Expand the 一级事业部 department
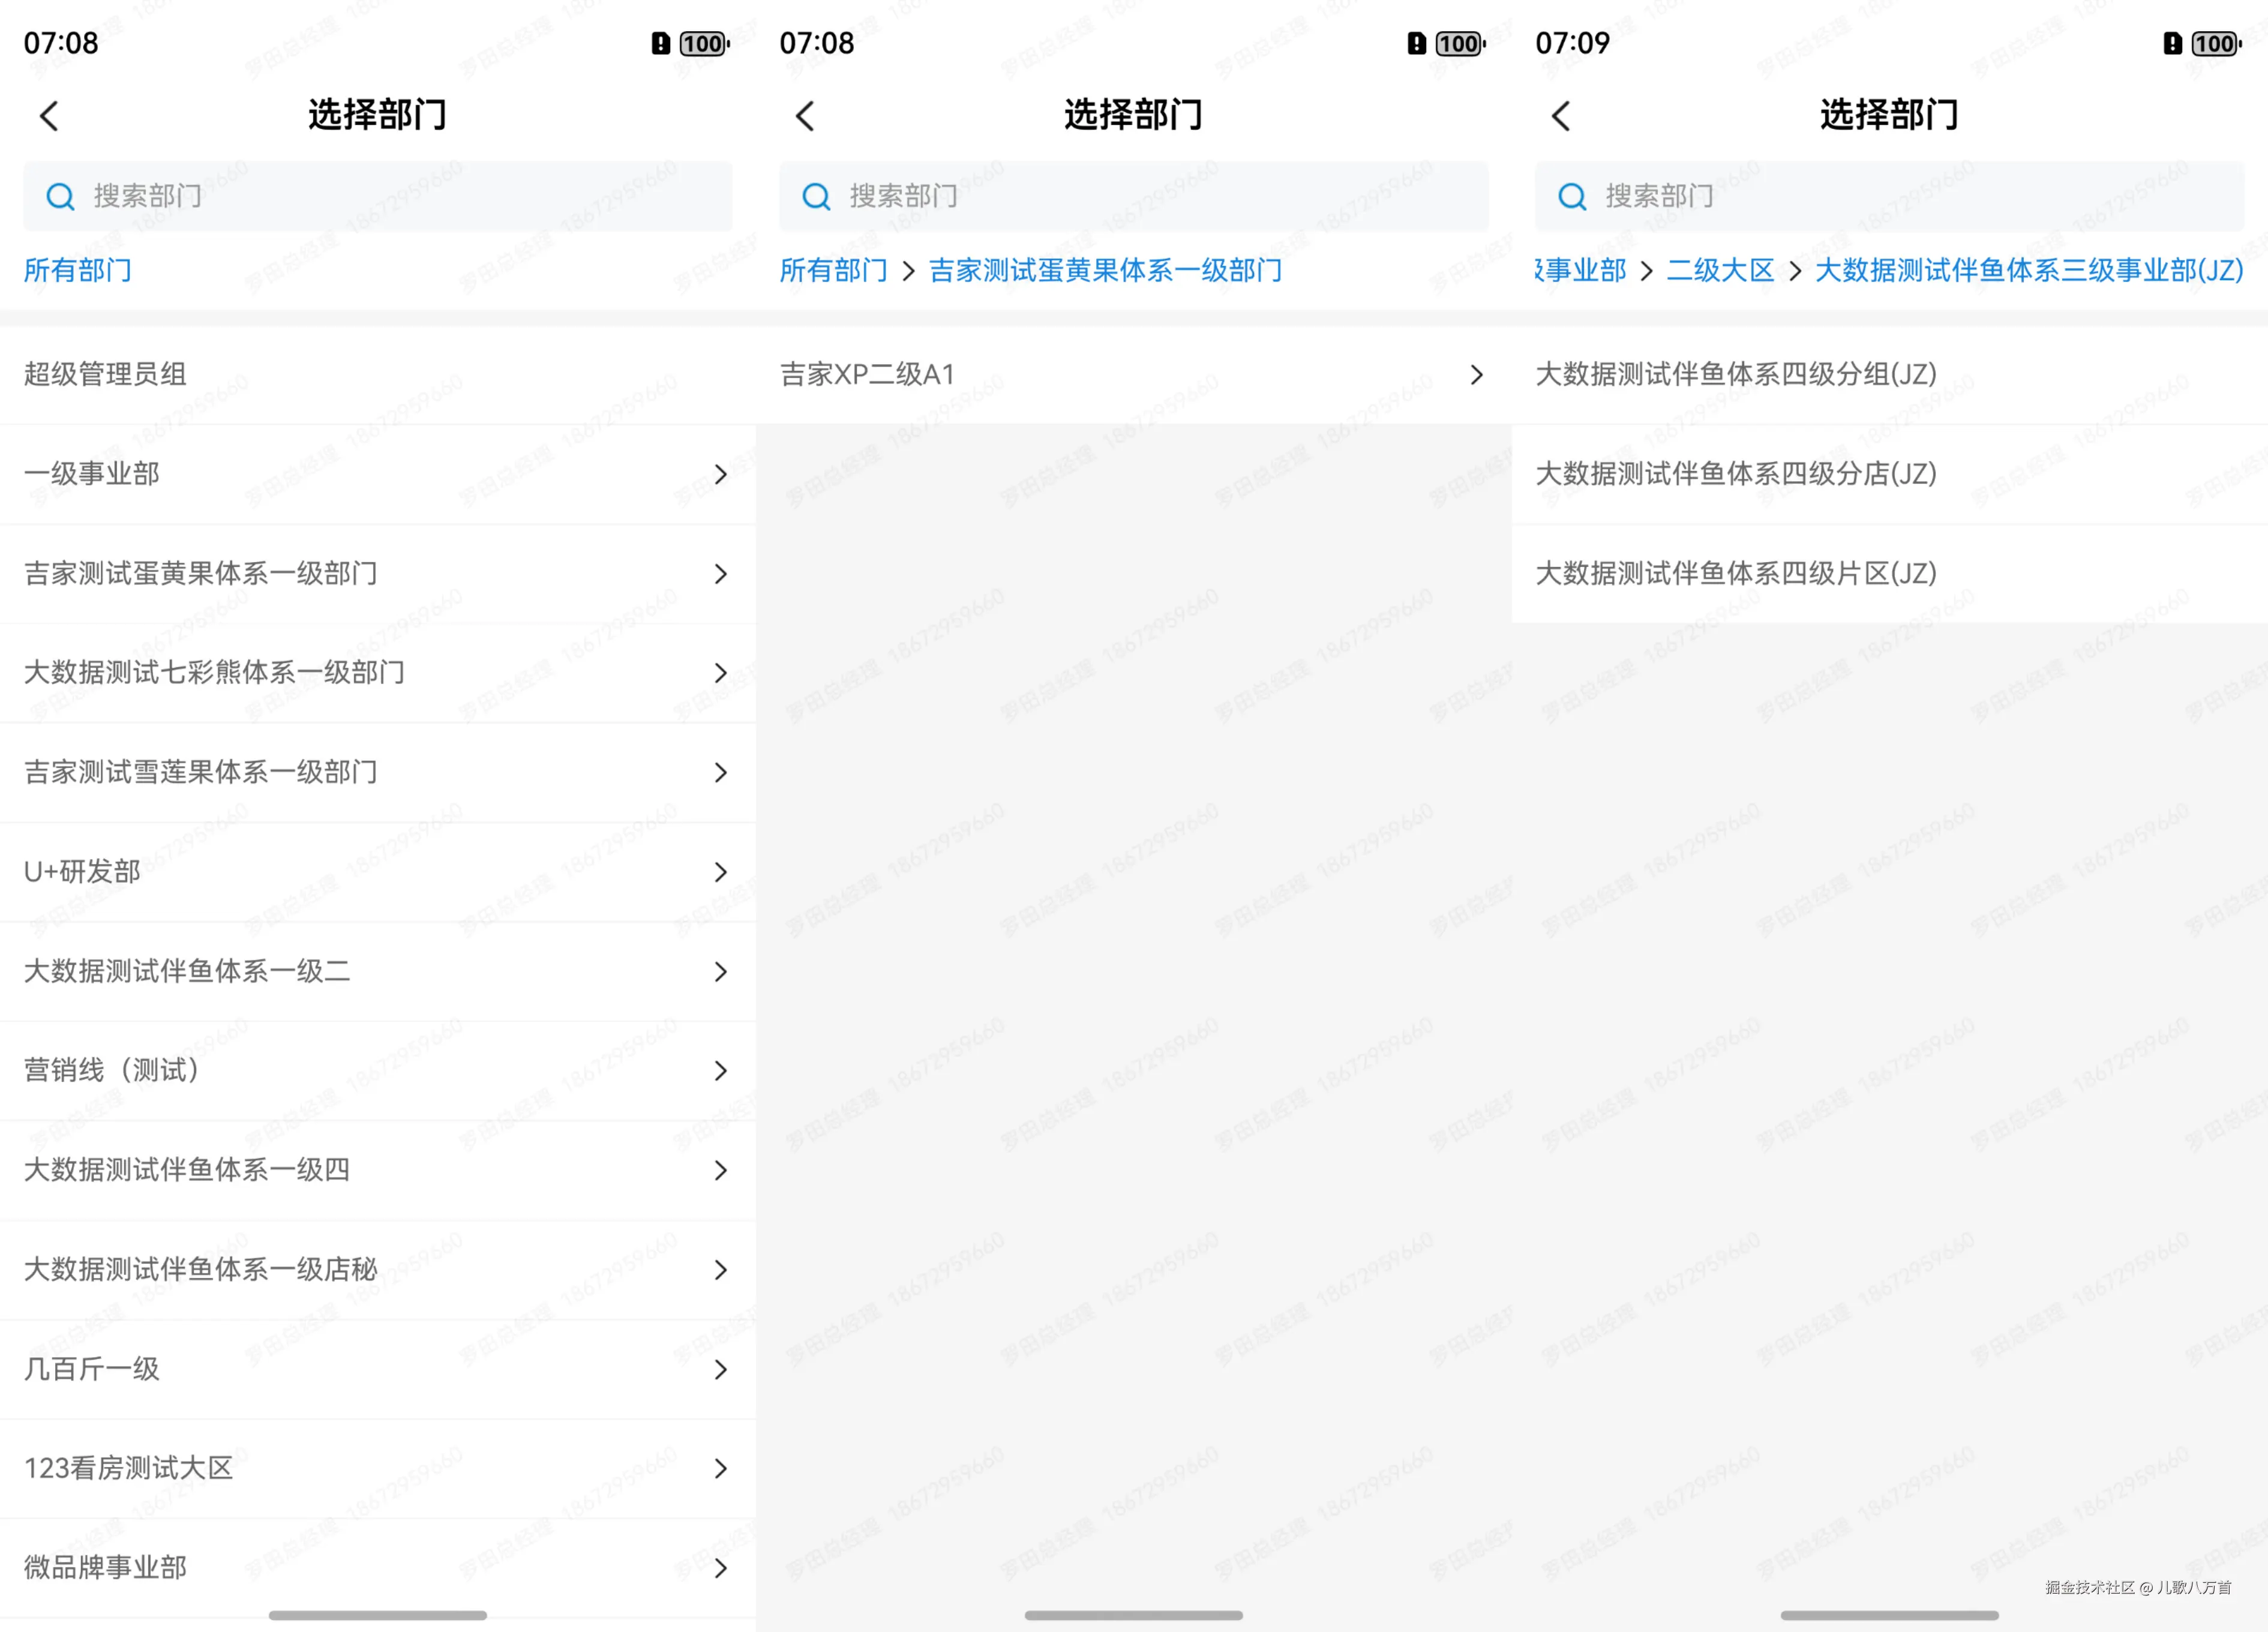 point(720,474)
